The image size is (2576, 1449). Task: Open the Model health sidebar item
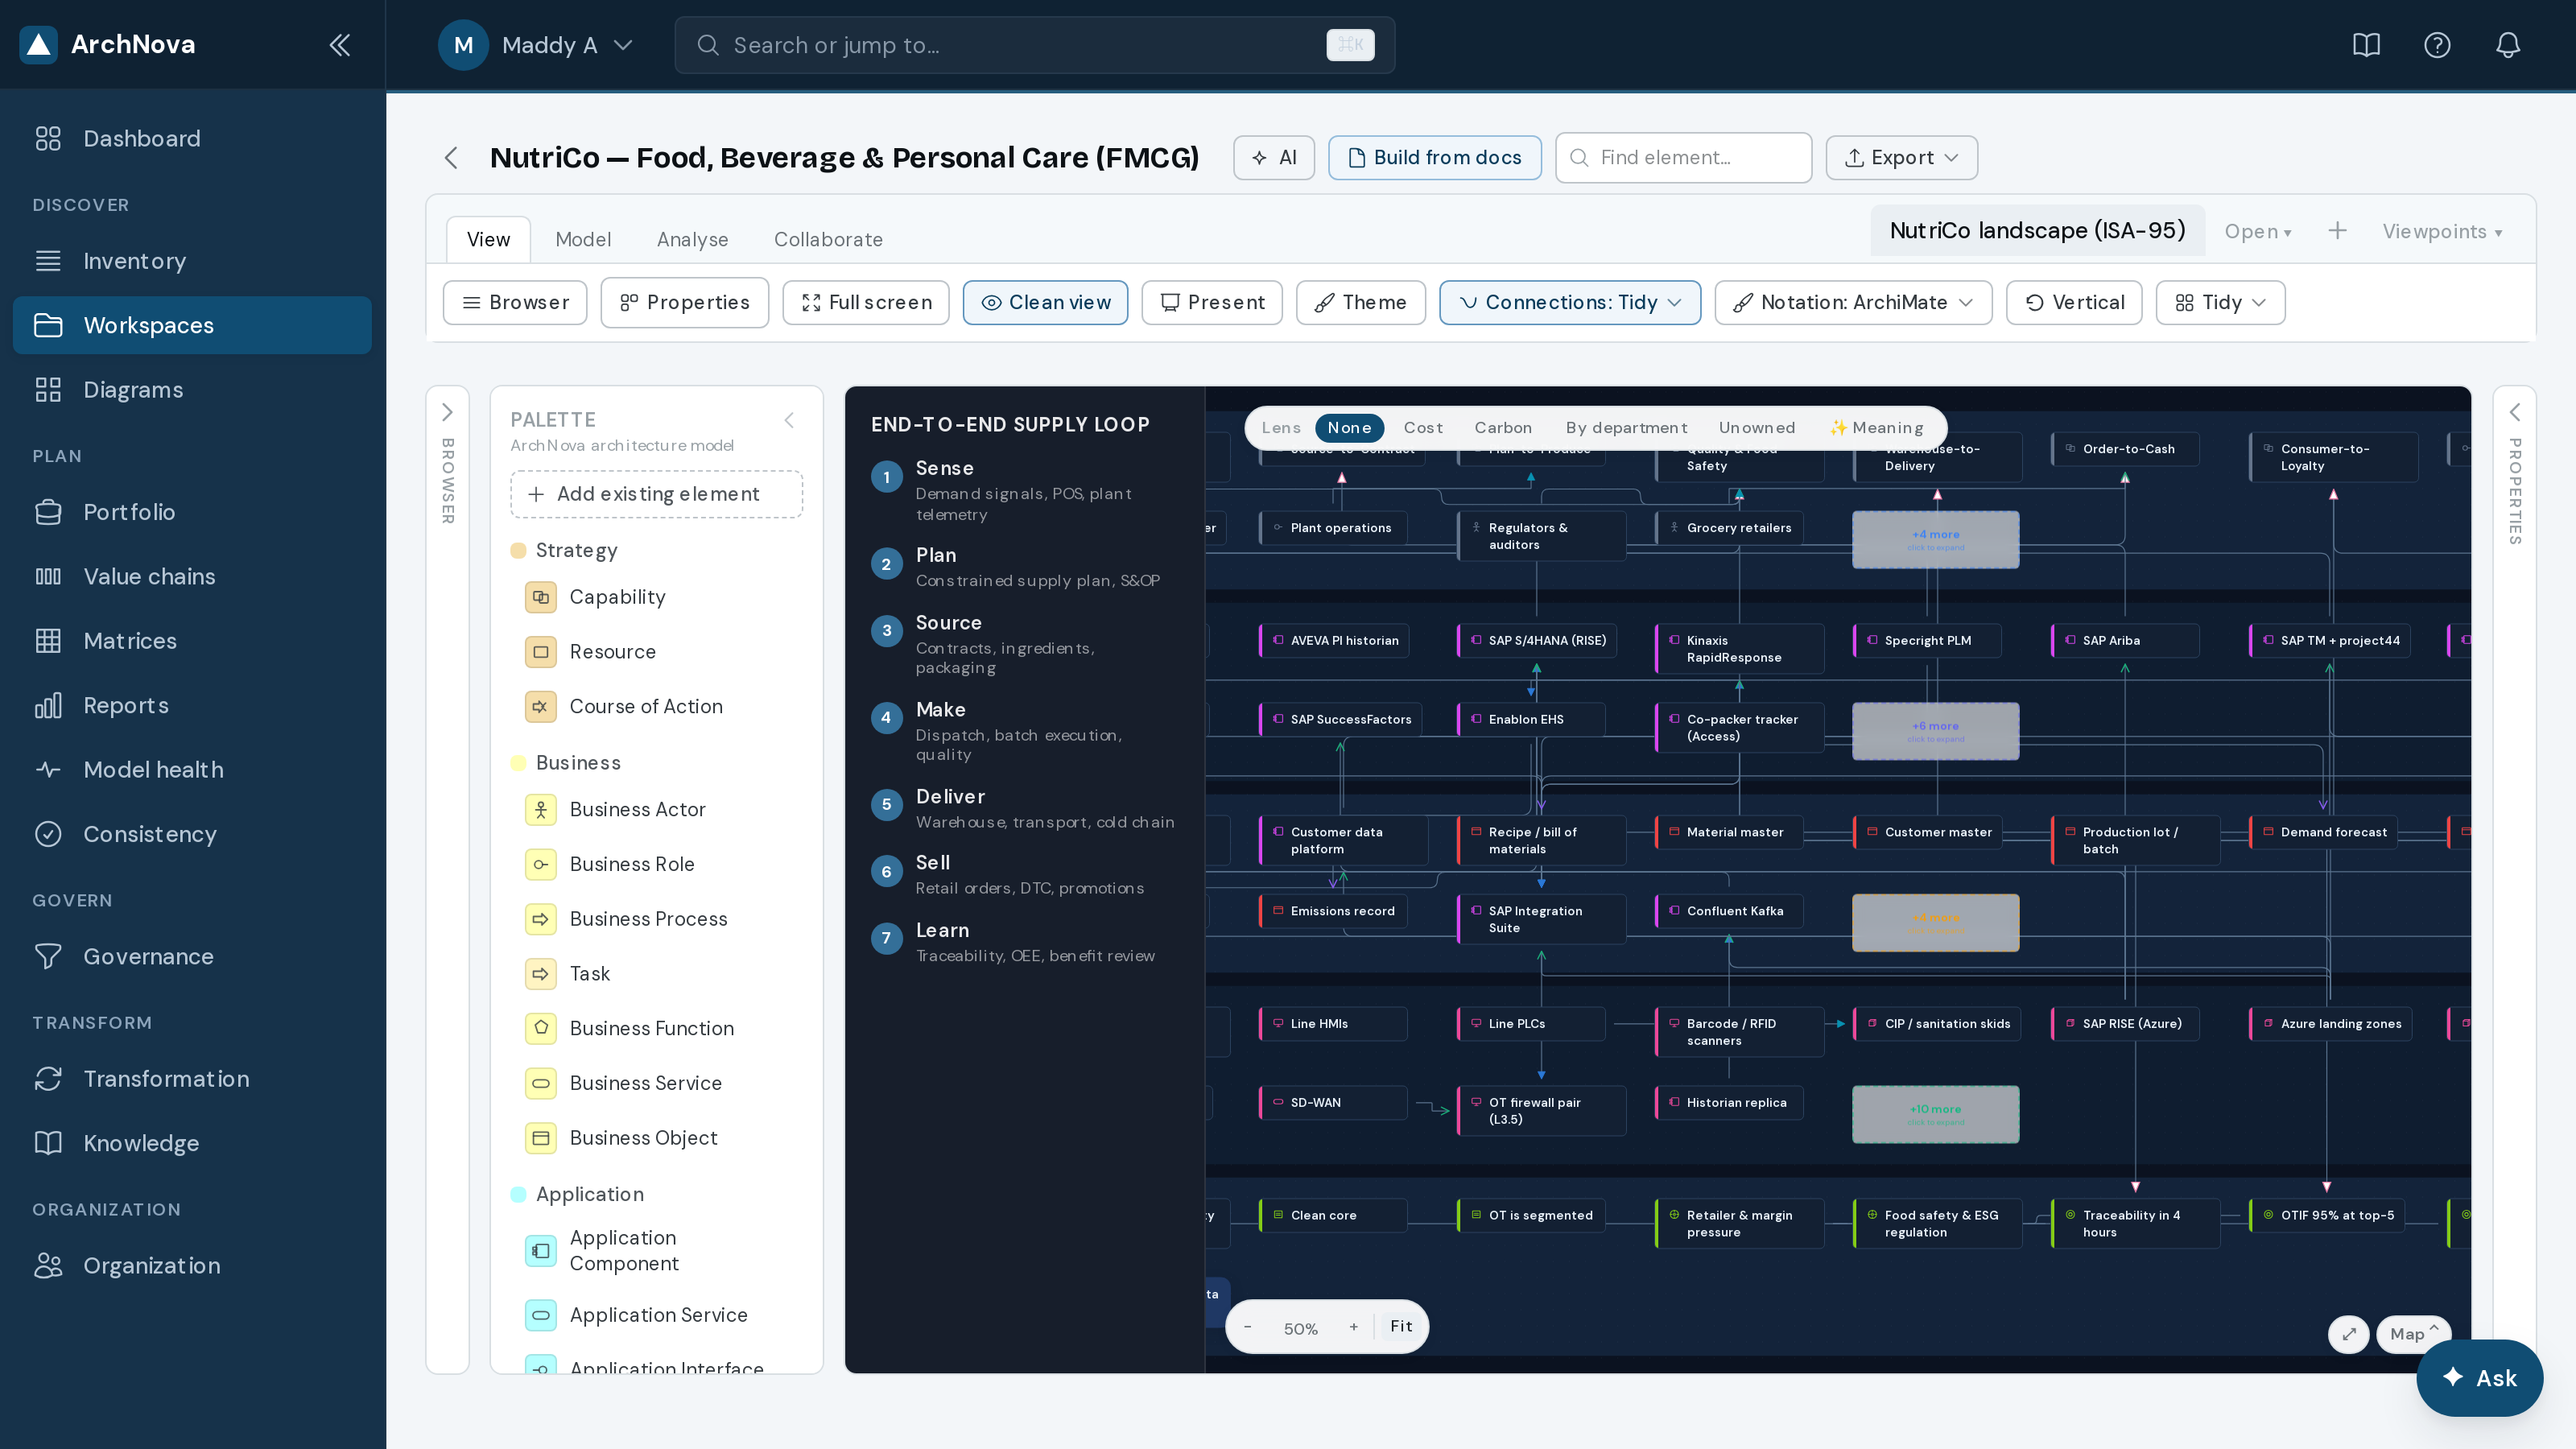point(192,770)
